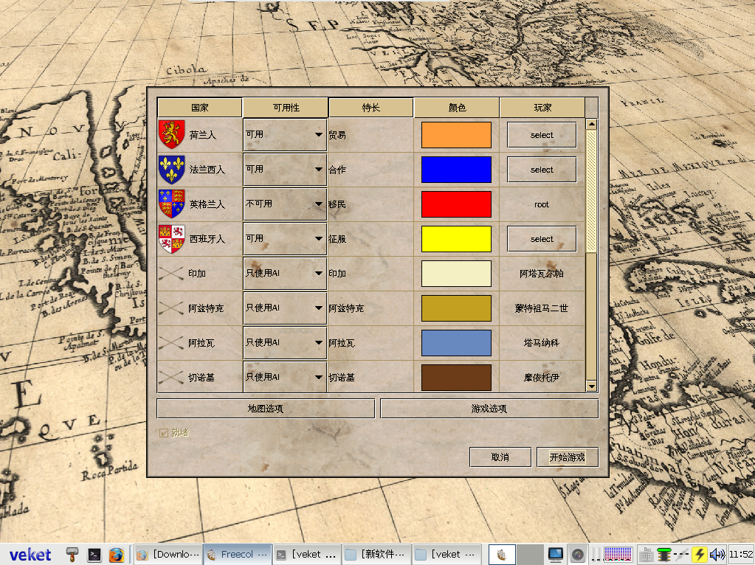Pick the blue color swatch for 法兰西人
This screenshot has height=565, width=755.
(x=456, y=170)
